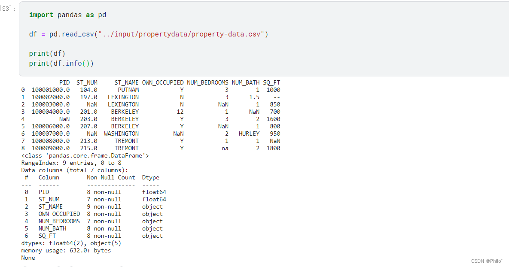This screenshot has width=509, height=267.
Task: Click the PID value 100008000.0
Action: pos(50,141)
